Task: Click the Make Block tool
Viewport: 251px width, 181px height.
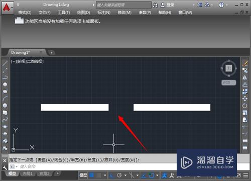Action: pyautogui.click(x=5, y=148)
